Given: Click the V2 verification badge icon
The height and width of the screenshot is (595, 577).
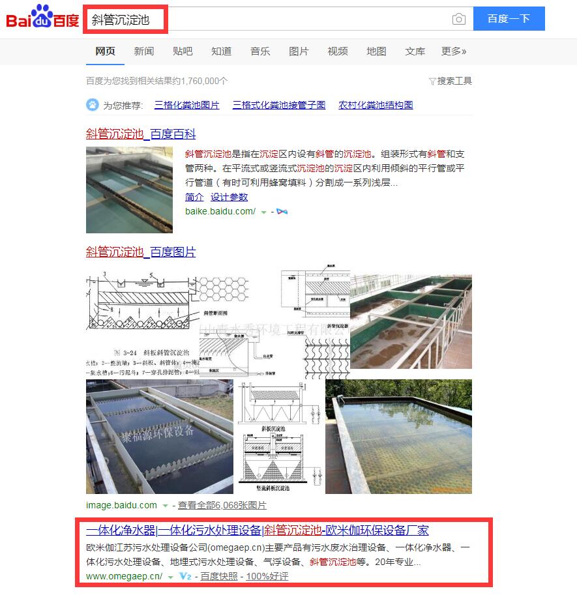Looking at the screenshot, I should (x=185, y=576).
